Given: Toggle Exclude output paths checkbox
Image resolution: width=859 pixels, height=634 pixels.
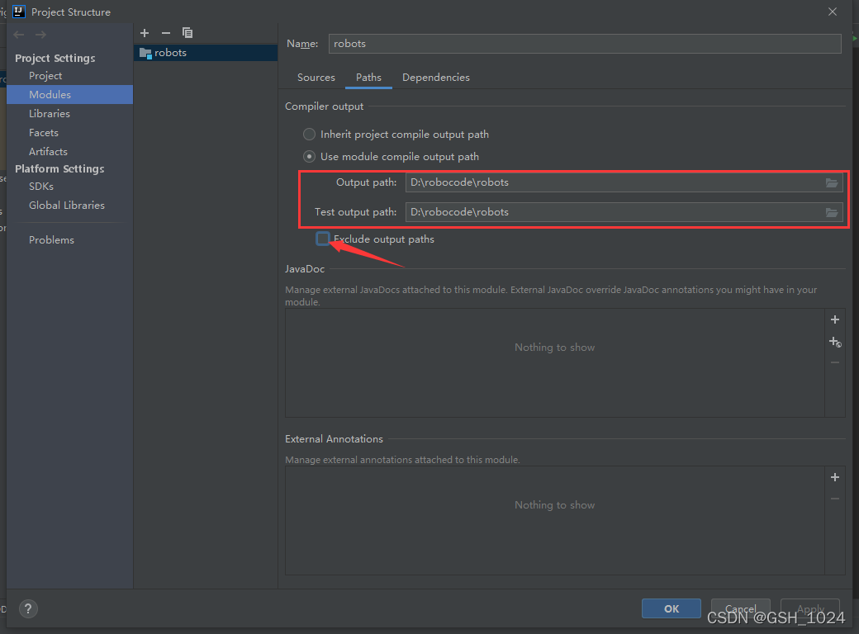Looking at the screenshot, I should (323, 239).
